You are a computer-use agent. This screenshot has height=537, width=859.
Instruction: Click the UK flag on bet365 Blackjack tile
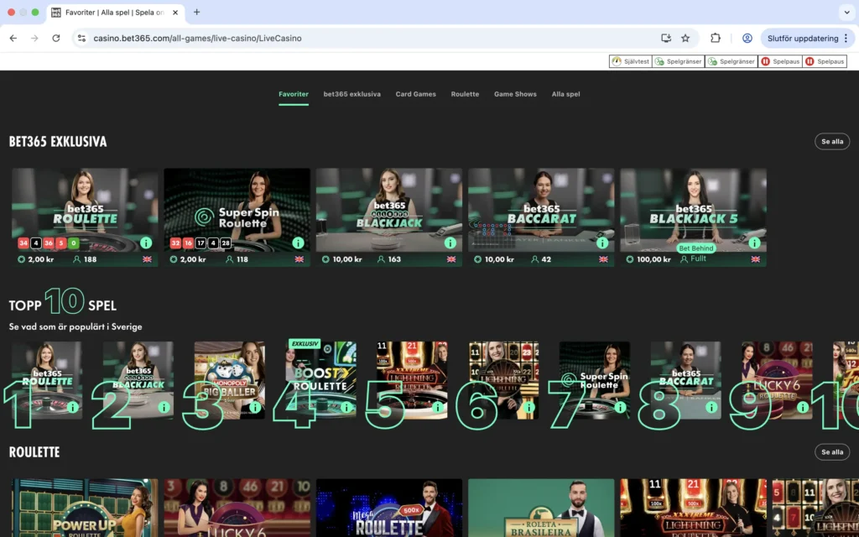point(451,259)
